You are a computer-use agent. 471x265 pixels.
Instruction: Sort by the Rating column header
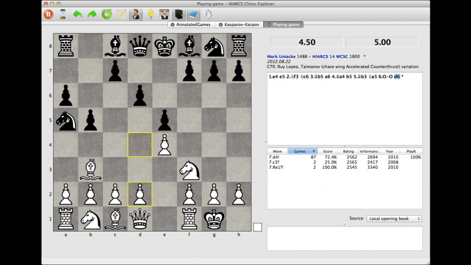pyautogui.click(x=348, y=151)
